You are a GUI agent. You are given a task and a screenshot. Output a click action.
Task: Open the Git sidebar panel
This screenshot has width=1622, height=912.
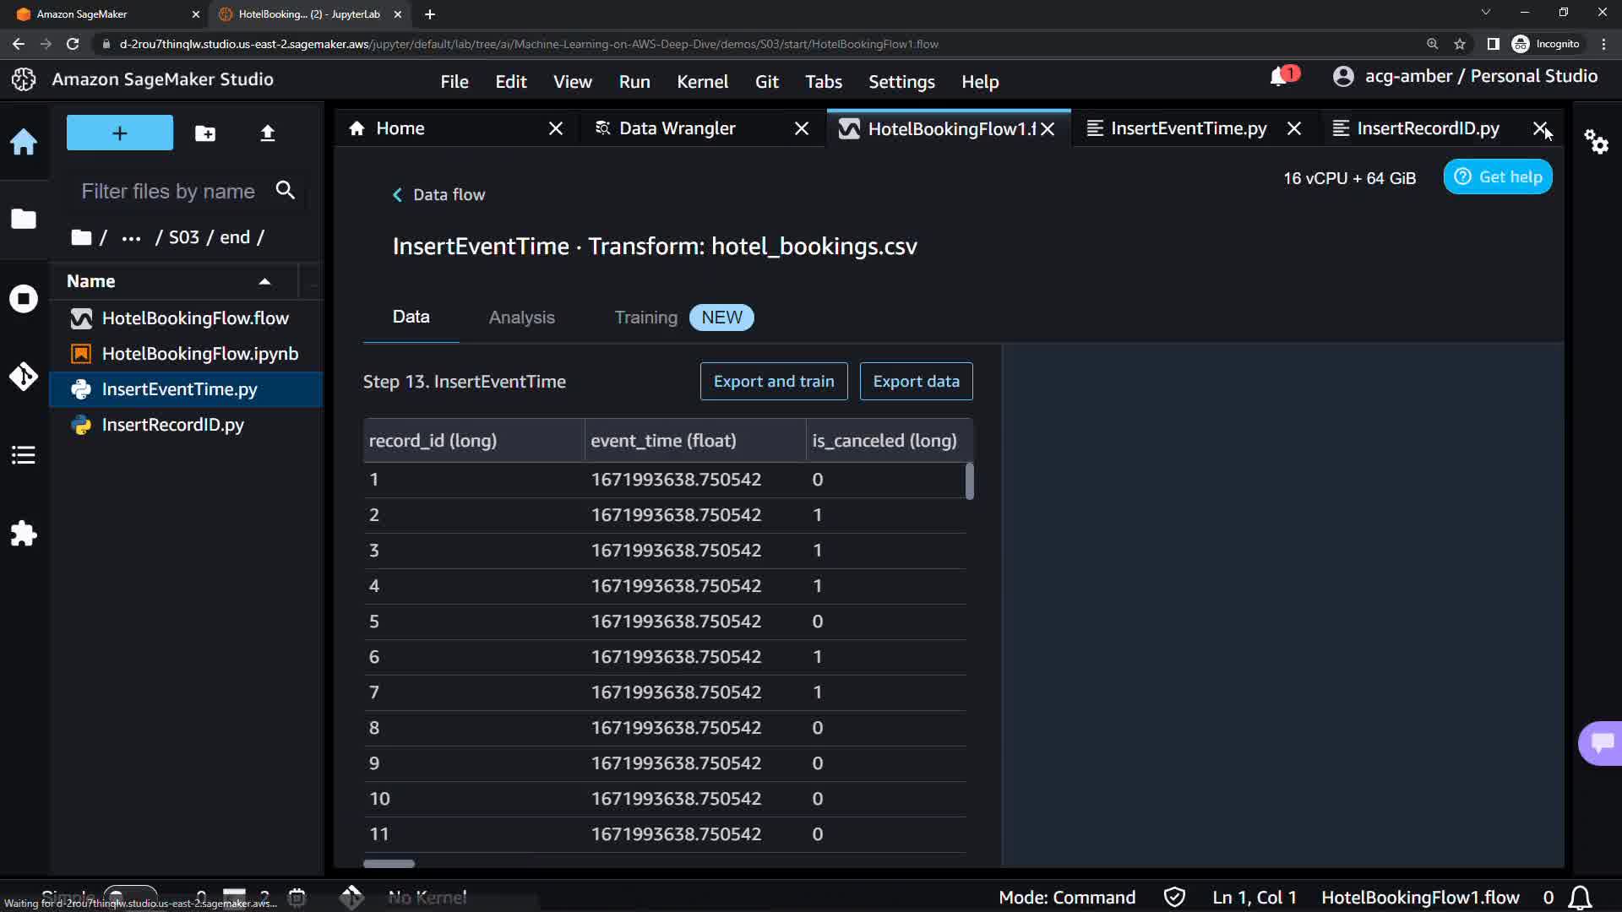coord(24,377)
